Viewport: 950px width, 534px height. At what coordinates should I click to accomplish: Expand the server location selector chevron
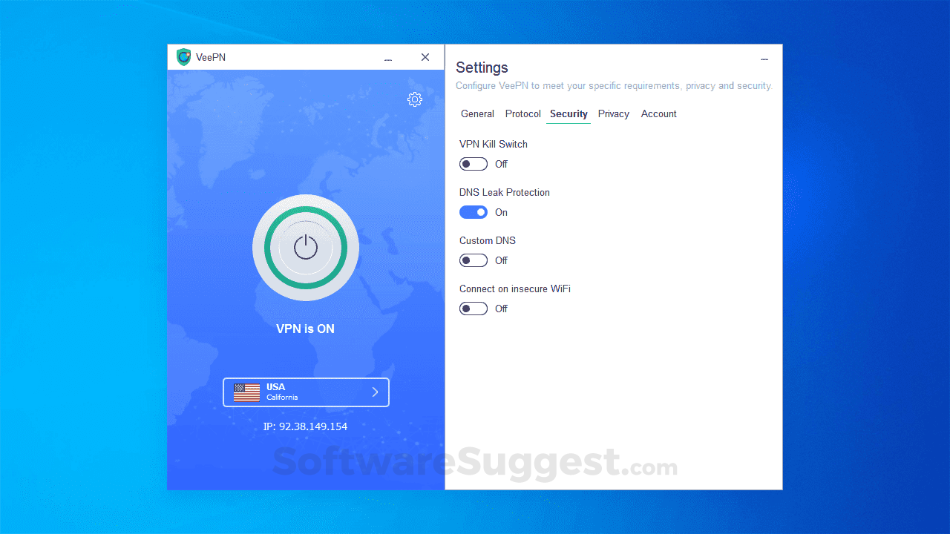375,392
